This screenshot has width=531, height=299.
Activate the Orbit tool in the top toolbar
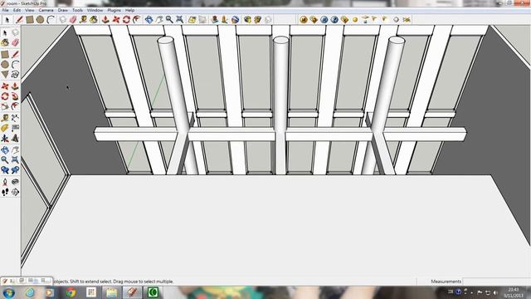point(149,20)
